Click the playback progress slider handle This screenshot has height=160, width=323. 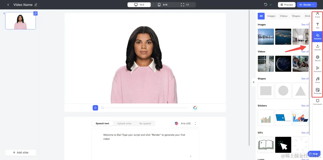[x=102, y=108]
